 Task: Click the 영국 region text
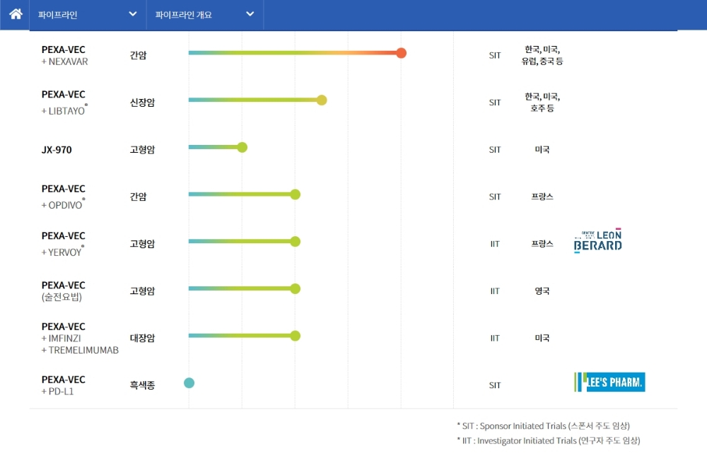tap(542, 291)
